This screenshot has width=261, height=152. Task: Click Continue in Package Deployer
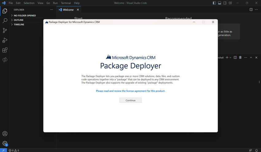(130, 100)
